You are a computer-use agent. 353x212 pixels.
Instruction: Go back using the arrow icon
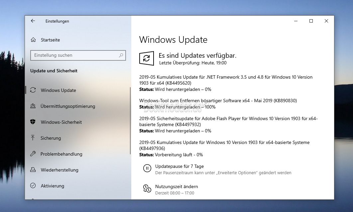pos(33,21)
